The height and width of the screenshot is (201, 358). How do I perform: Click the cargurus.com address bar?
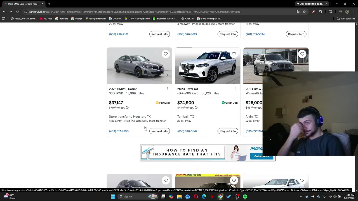coord(159,12)
